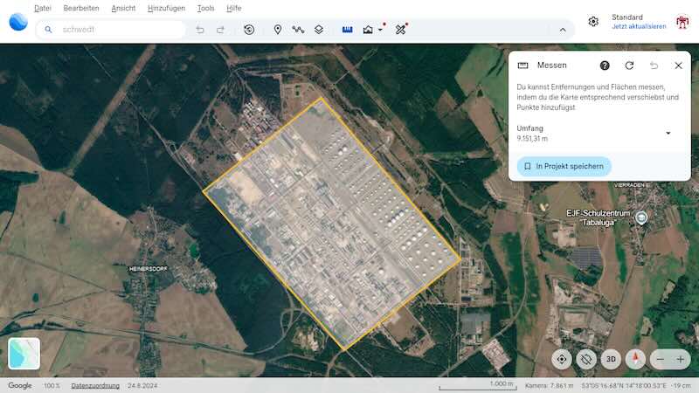Reset north with compass icon
The width and height of the screenshot is (699, 393).
(635, 359)
